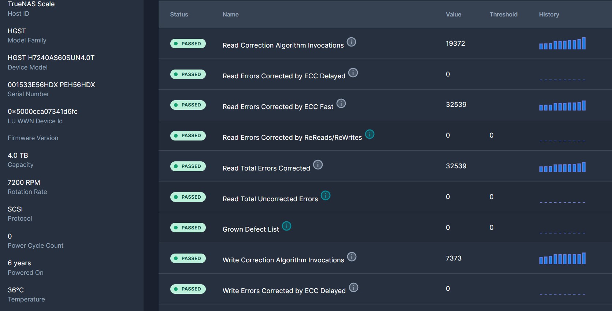
Task: Sort by the Value column header
Action: click(453, 14)
